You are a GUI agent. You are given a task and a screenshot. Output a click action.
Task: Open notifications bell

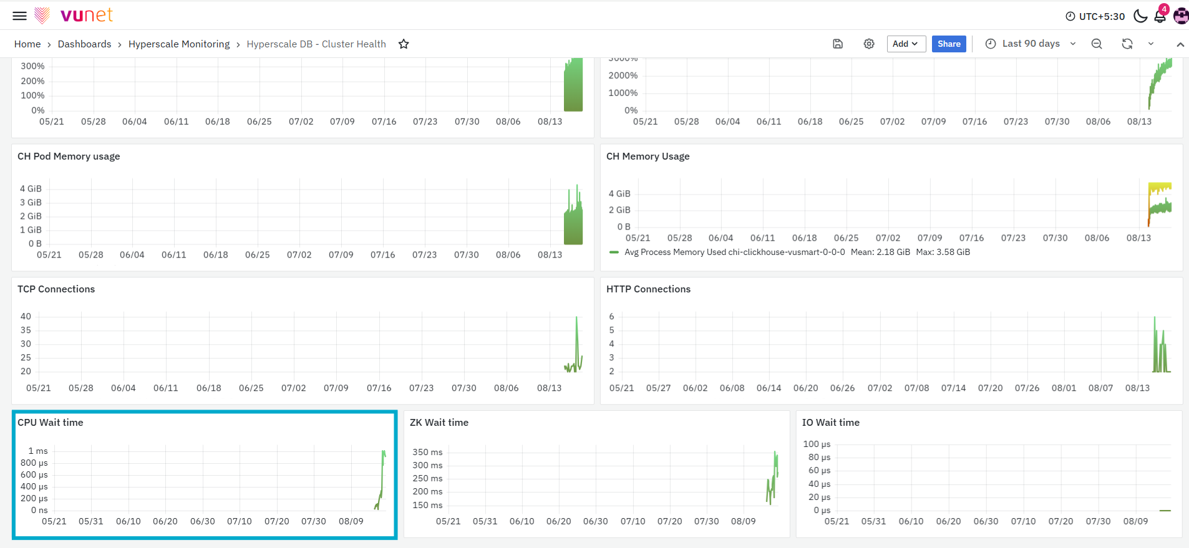click(1160, 16)
